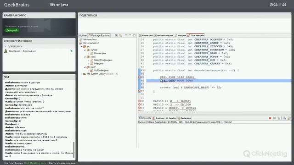Click the code editor horizontal scrollbar

215,113
